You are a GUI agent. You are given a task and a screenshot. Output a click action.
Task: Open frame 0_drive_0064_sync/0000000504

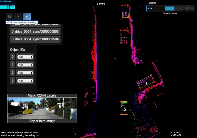pyautogui.click(x=35, y=39)
